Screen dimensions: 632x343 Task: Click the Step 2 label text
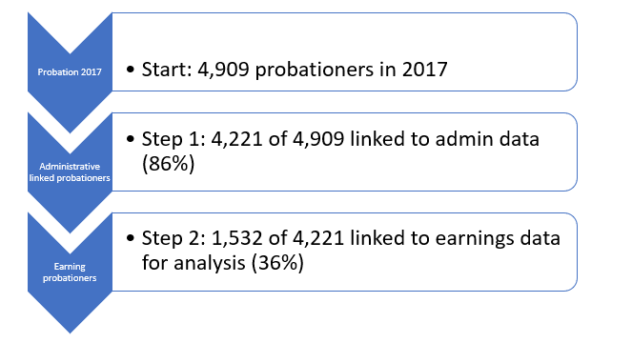(173, 238)
